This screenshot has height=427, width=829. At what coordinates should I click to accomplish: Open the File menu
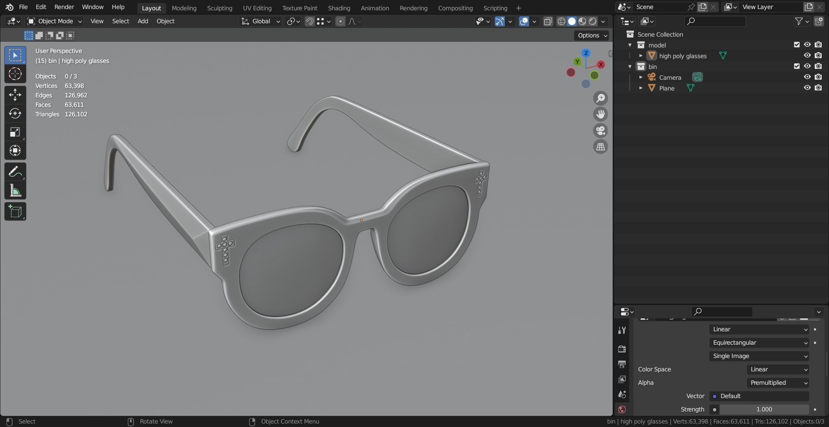(23, 7)
